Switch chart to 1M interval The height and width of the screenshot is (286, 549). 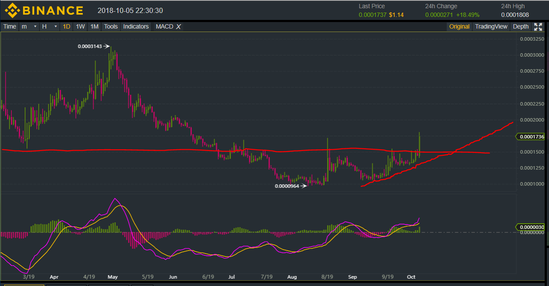coord(94,27)
